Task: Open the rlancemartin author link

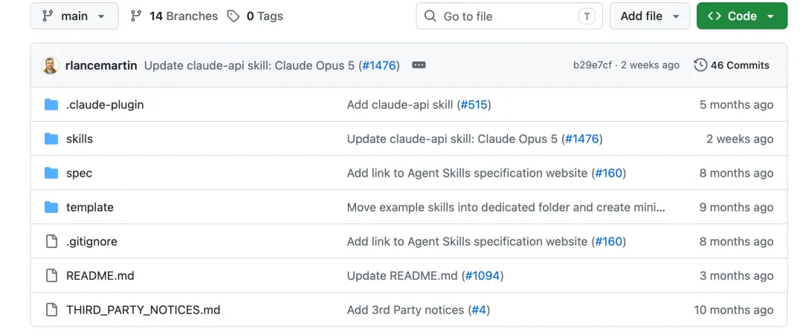Action: coord(101,65)
